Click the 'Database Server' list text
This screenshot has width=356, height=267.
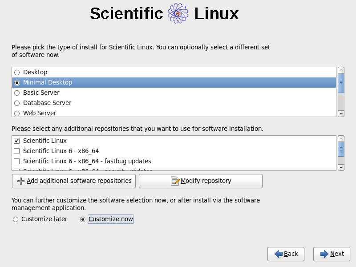pyautogui.click(x=47, y=103)
